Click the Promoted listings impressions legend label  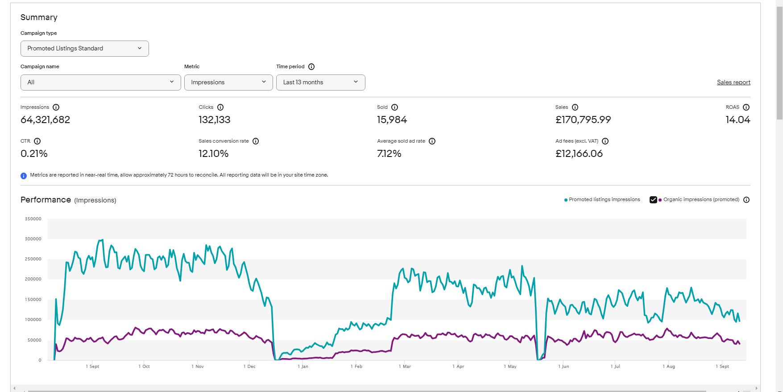coord(605,200)
